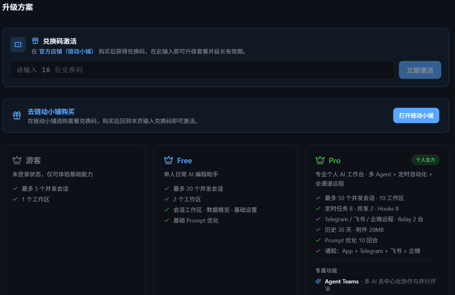Screen dimensions: 455x295
Task: Click checkmark beside 定时任务 8
Action: click(318, 208)
